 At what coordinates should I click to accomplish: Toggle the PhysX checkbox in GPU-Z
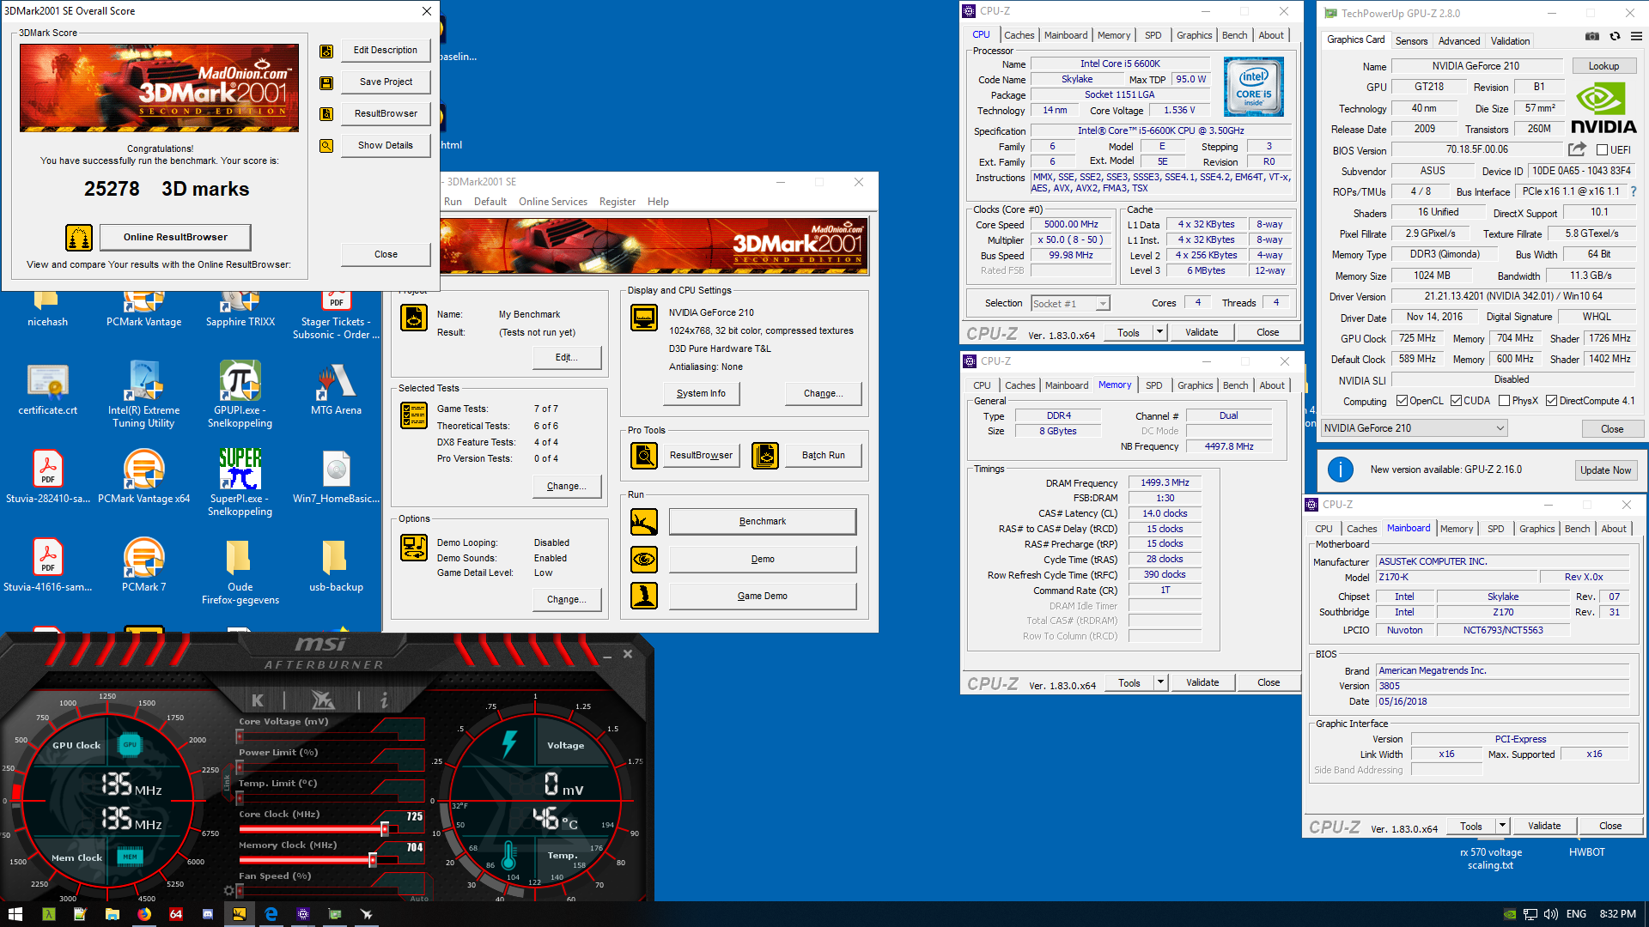point(1504,401)
